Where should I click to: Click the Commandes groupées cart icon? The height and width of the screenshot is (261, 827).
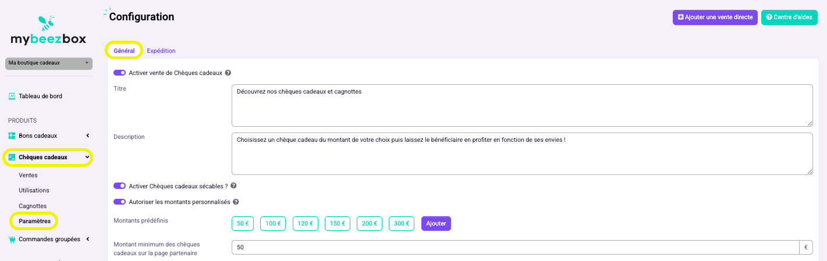12,239
